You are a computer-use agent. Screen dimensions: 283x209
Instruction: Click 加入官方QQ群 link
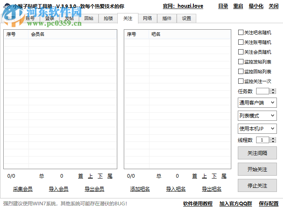click(x=235, y=204)
